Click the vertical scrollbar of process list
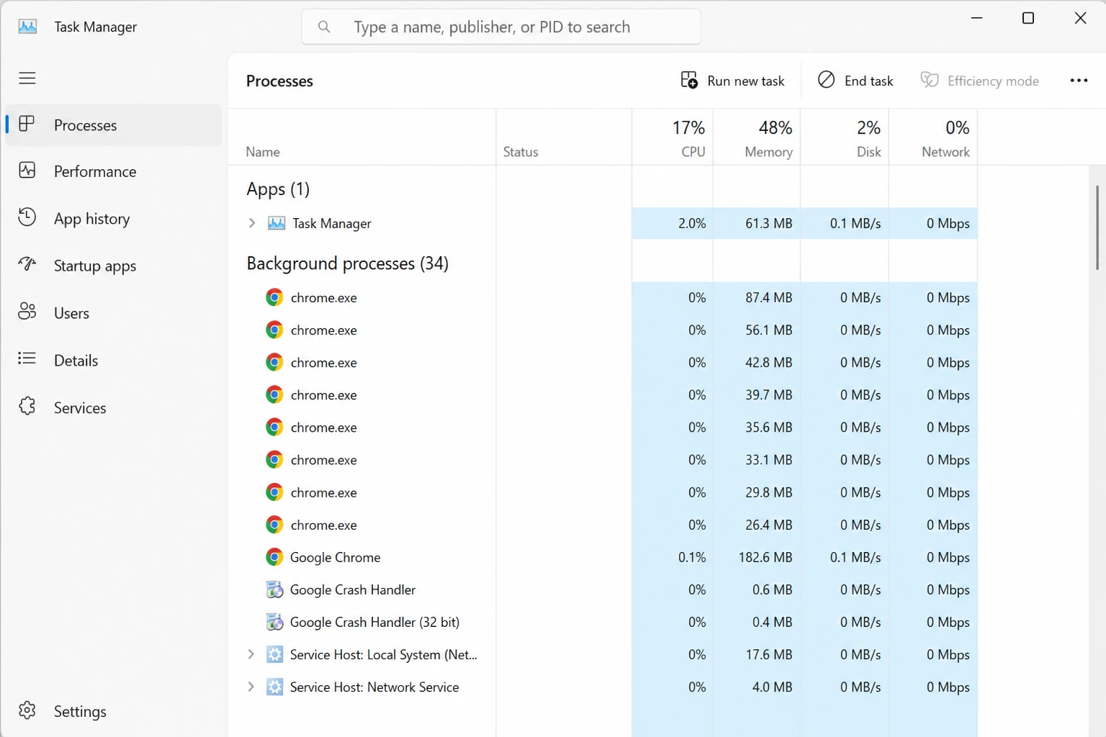 coord(1097,227)
